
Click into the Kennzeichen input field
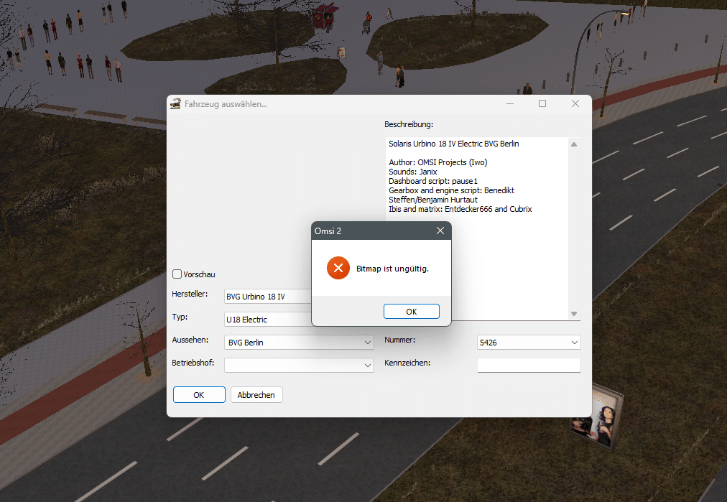(528, 366)
